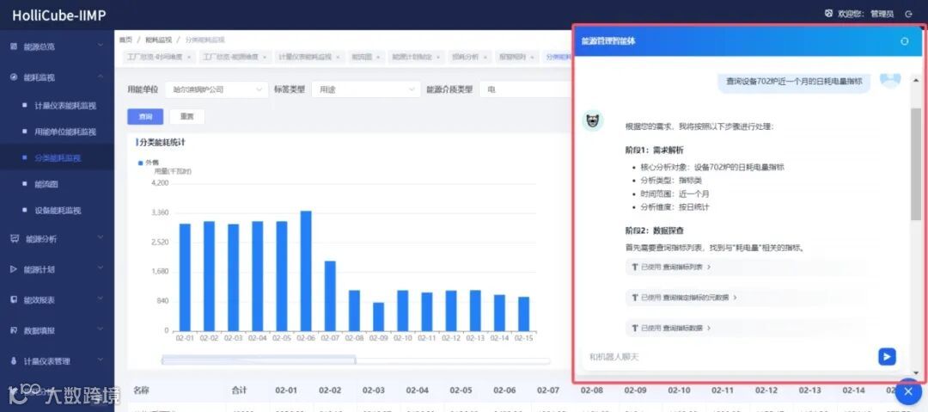Click the 02-09 bar in chart
928x412 pixels.
click(378, 317)
